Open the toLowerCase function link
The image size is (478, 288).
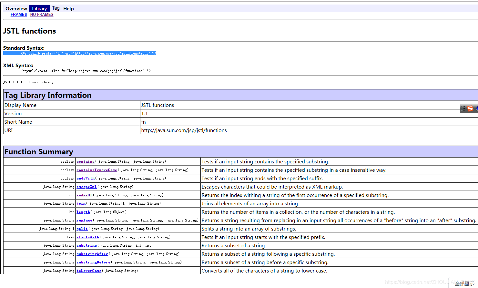[89, 271]
